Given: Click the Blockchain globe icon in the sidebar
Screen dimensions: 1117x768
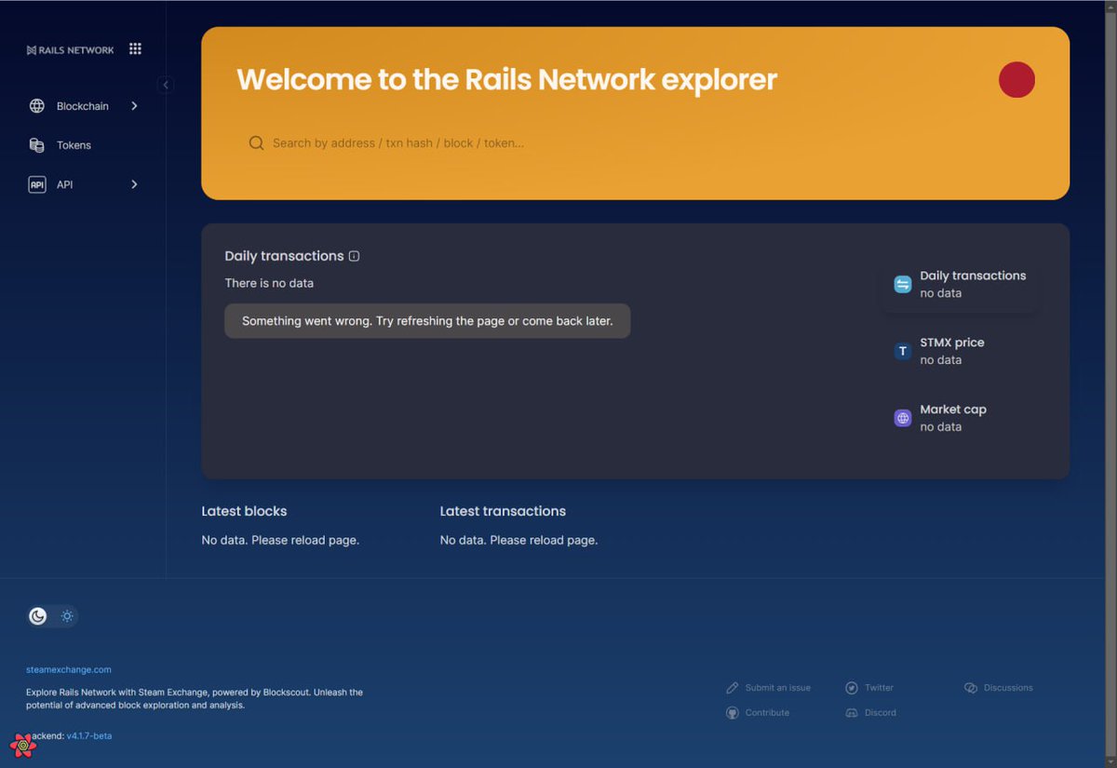Looking at the screenshot, I should click(x=37, y=105).
